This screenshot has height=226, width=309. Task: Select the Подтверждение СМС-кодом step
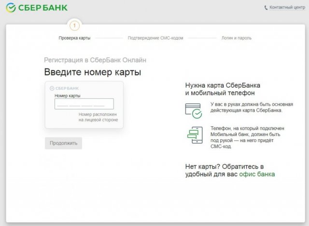(x=155, y=38)
